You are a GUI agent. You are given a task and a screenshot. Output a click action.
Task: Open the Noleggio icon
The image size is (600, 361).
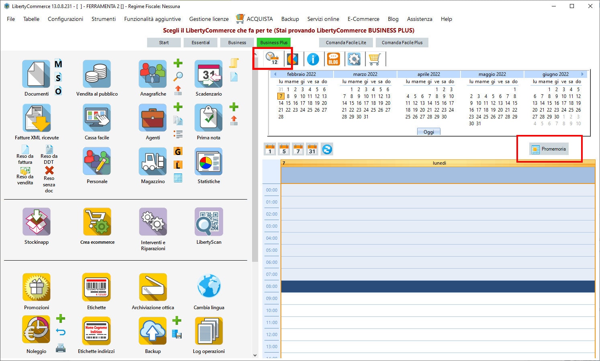36,330
